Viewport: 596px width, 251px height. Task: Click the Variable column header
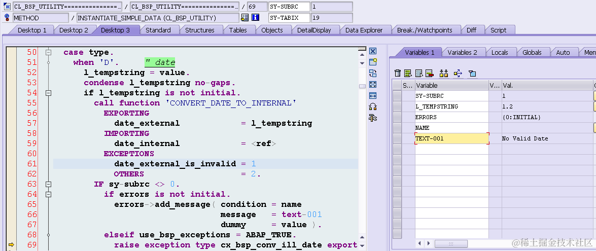point(451,85)
